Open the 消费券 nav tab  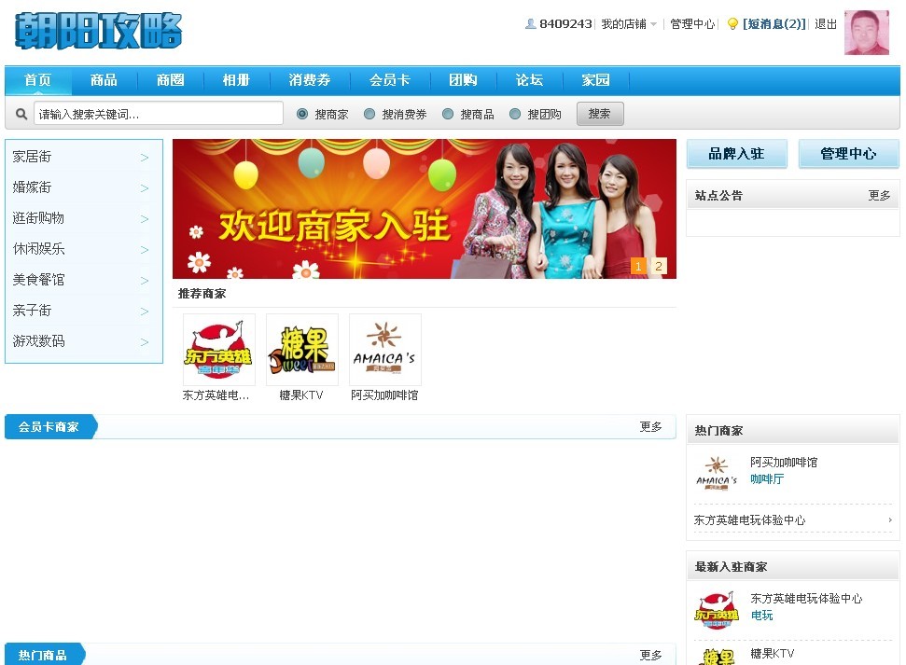310,79
